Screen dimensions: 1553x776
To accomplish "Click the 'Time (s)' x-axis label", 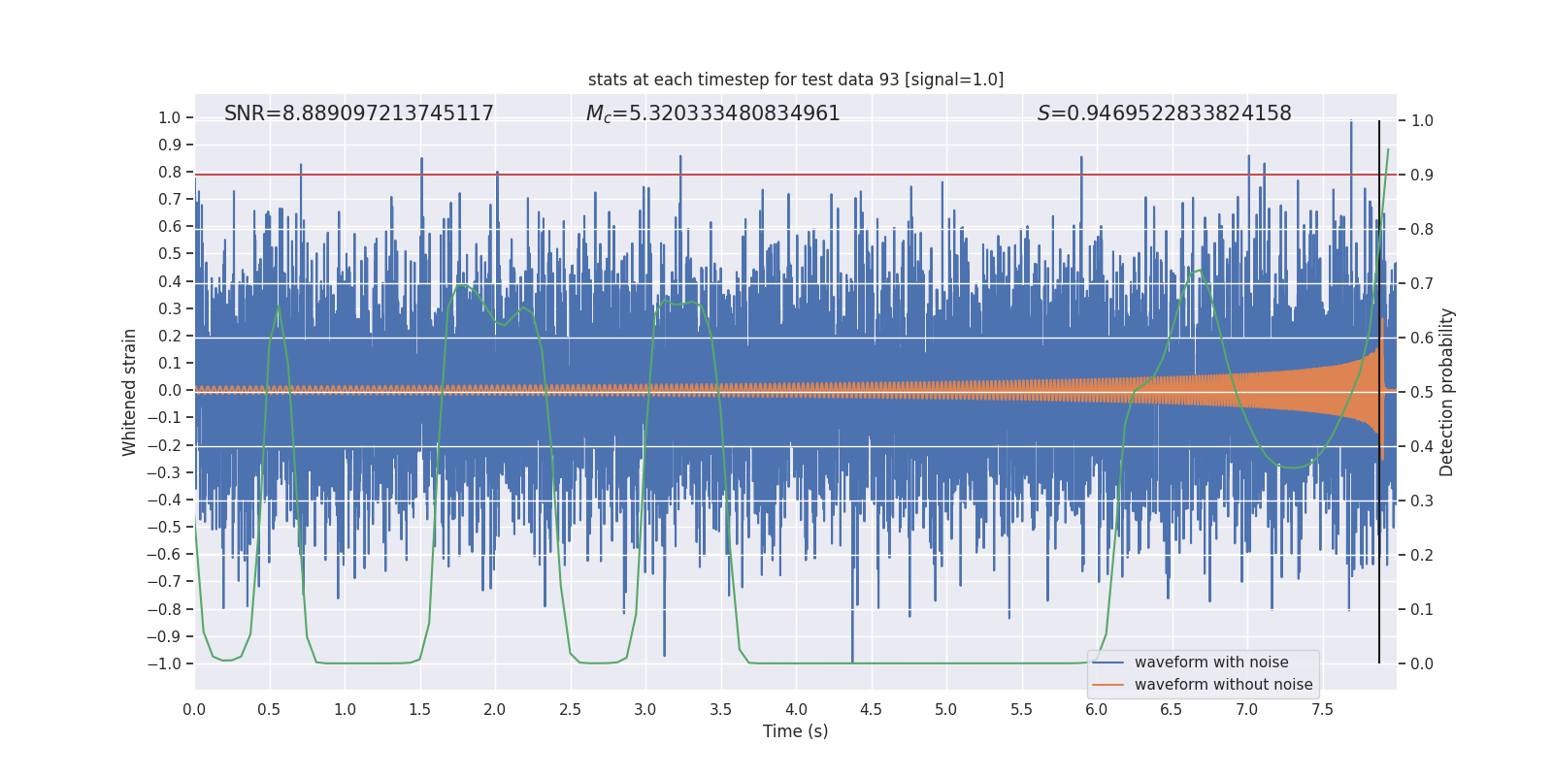I will click(795, 731).
